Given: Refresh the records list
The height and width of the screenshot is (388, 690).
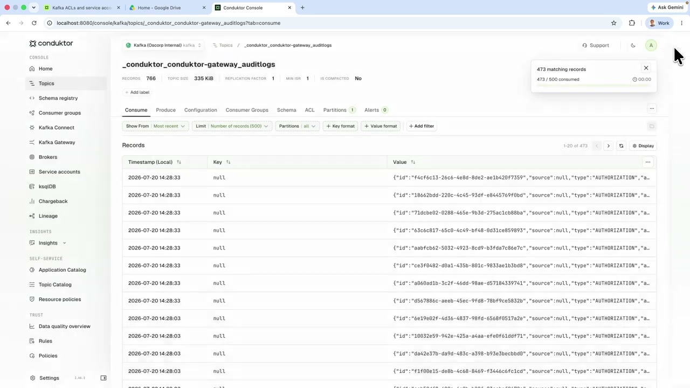Looking at the screenshot, I should tap(621, 146).
